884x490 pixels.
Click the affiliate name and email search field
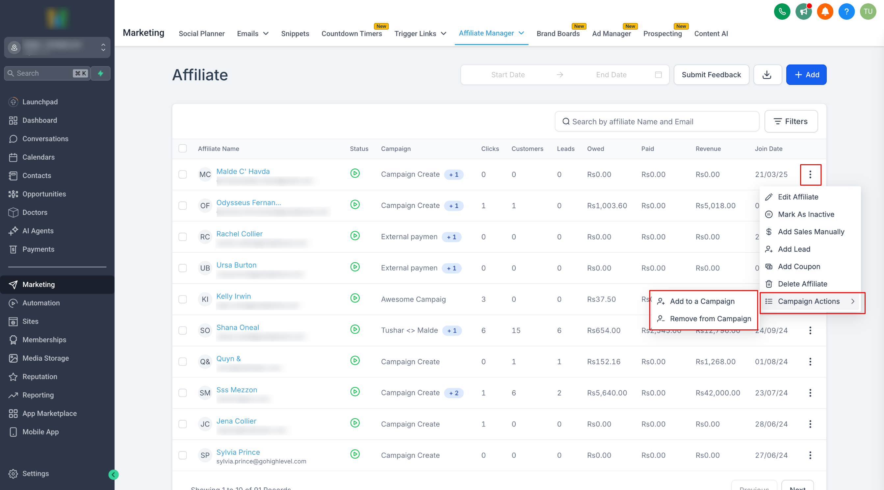(x=657, y=121)
